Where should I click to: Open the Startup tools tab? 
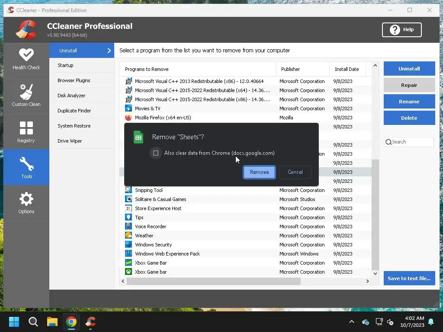[82, 66]
